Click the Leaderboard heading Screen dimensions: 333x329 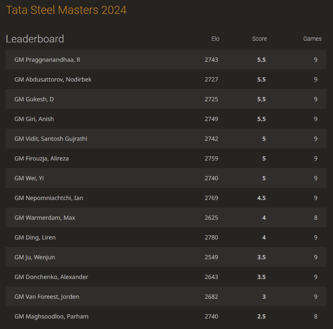35,39
